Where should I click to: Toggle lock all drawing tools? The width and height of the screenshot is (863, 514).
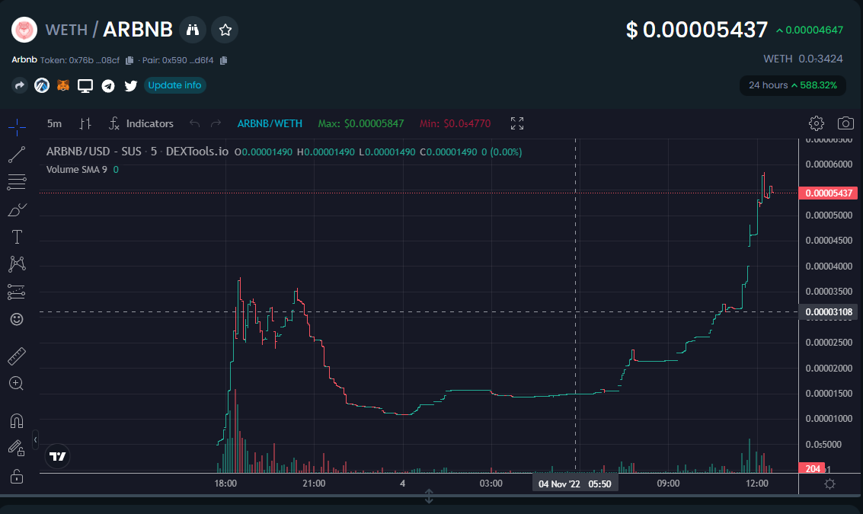click(x=17, y=476)
